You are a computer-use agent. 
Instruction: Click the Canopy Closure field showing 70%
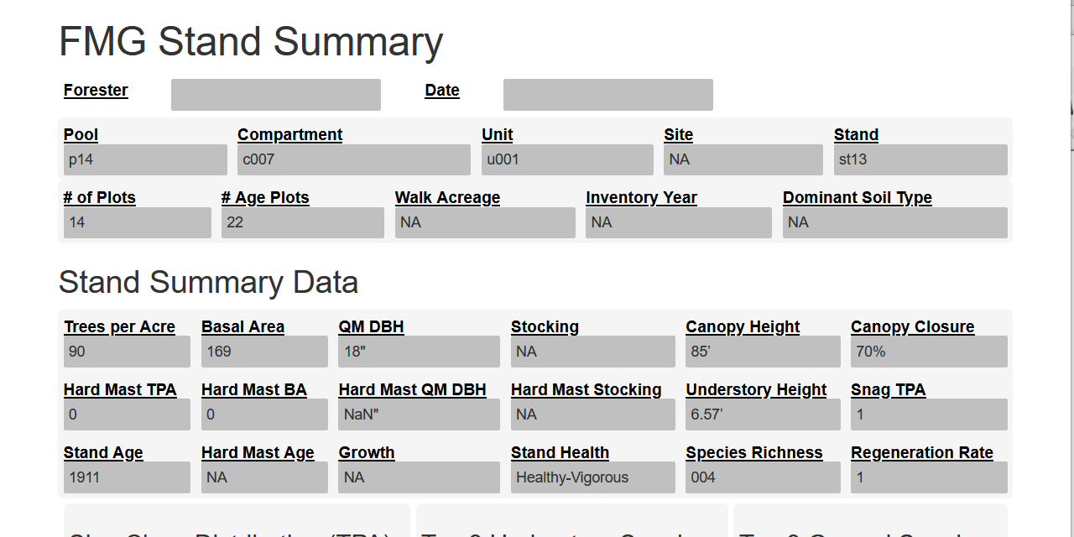click(929, 352)
